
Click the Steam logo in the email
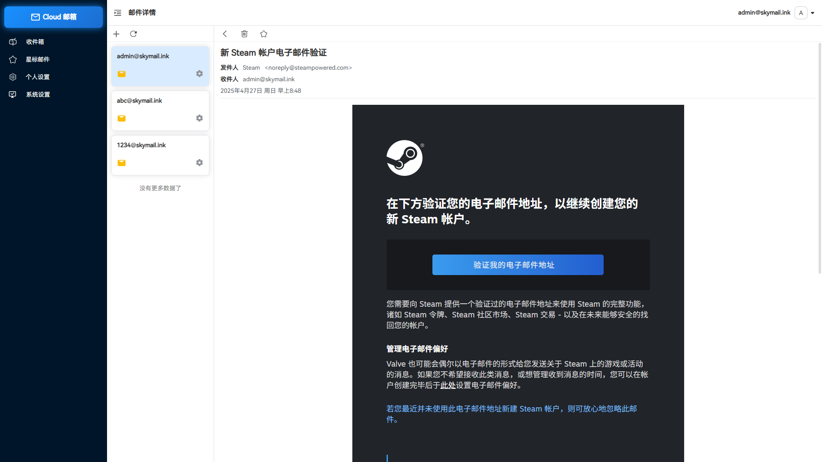click(405, 158)
